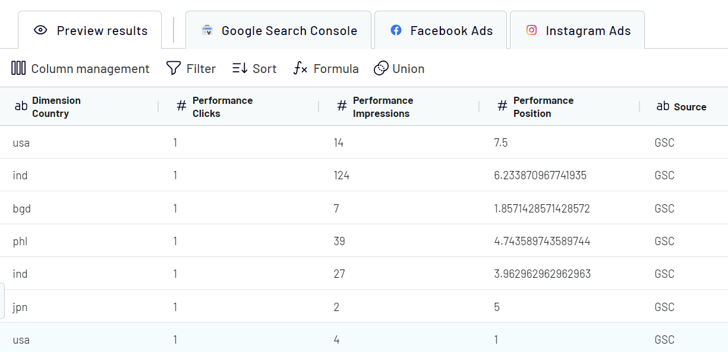The width and height of the screenshot is (728, 352).
Task: Click the Dimension Country column header
Action: pos(56,107)
